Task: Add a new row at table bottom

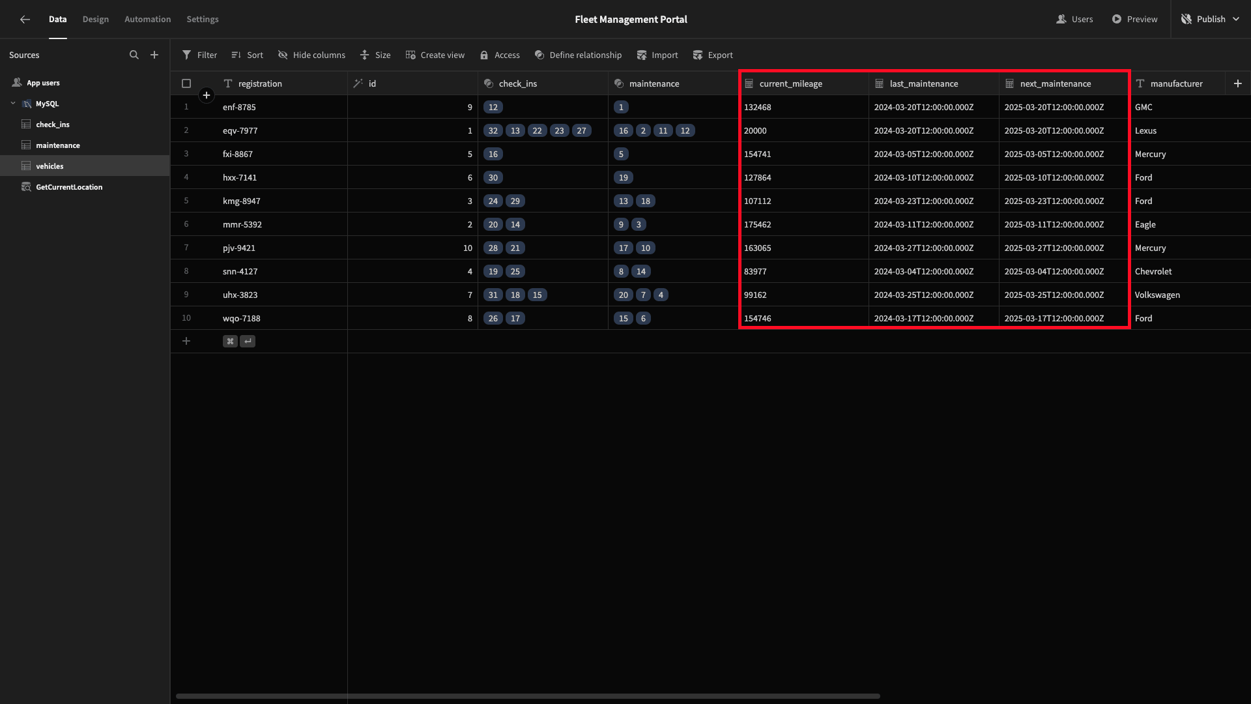Action: point(186,341)
